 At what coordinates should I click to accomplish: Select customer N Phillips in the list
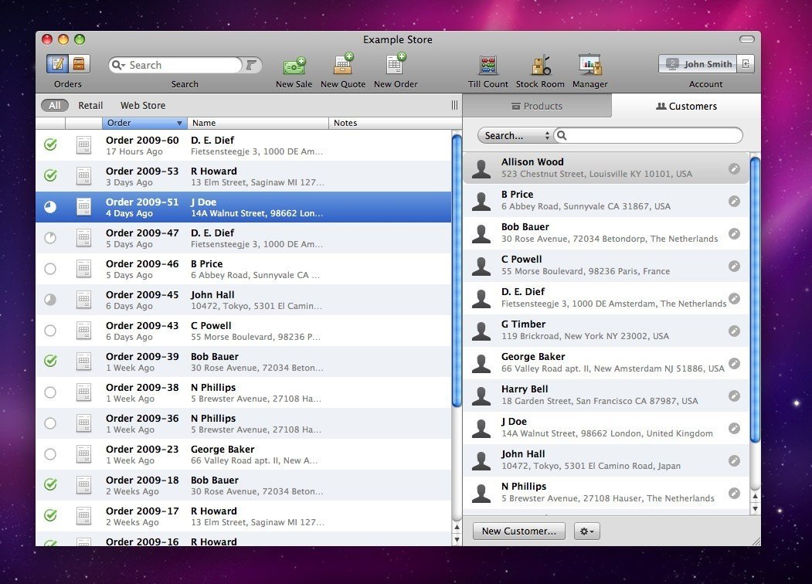[606, 492]
